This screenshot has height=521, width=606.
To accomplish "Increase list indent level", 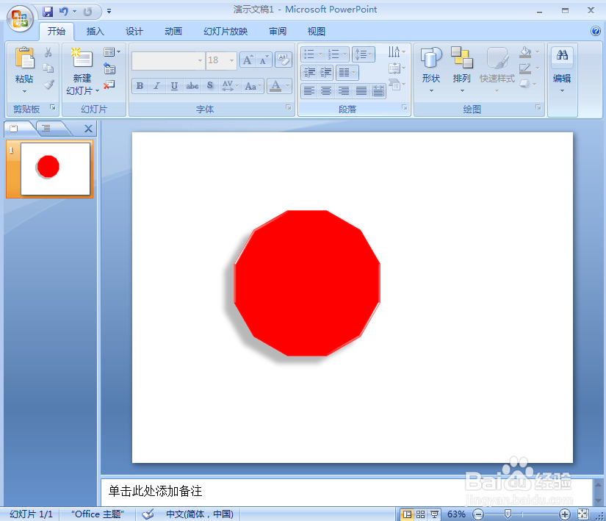I will [326, 72].
